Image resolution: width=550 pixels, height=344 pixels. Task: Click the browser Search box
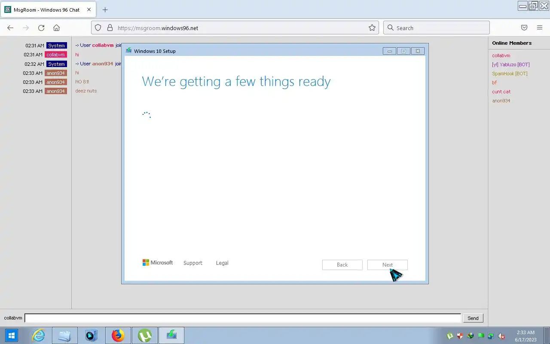click(437, 28)
